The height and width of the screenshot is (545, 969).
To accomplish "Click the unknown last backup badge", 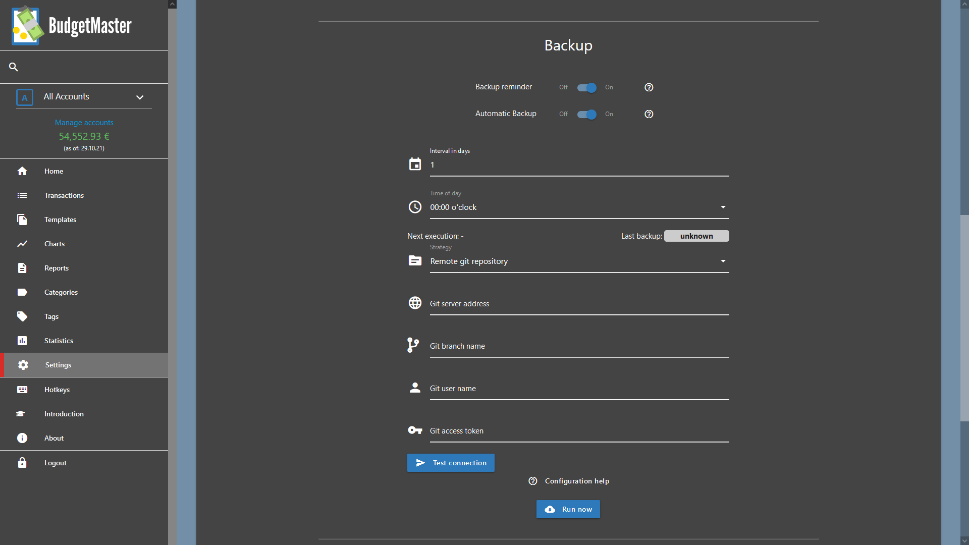I will coord(696,236).
